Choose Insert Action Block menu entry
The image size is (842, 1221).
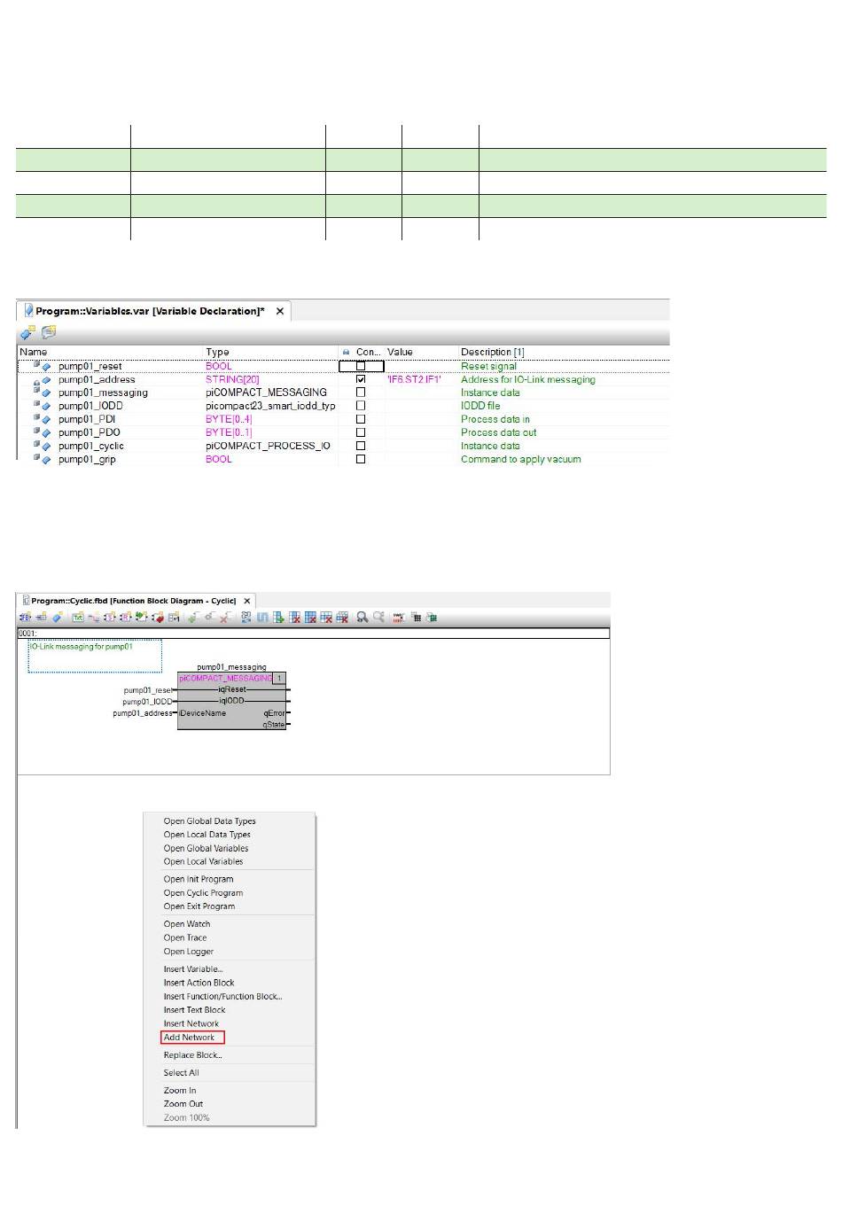coord(199,983)
